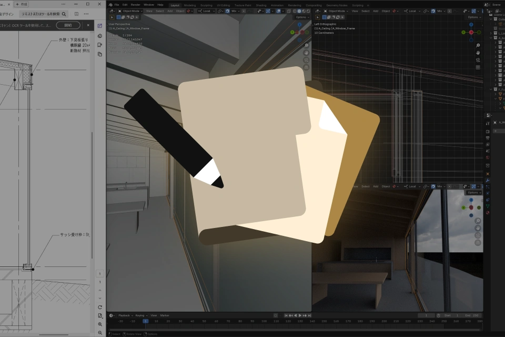Toggle snapping magnet in Left Orthographic viewport header
Viewport: 505px width, 337px height.
433,11
